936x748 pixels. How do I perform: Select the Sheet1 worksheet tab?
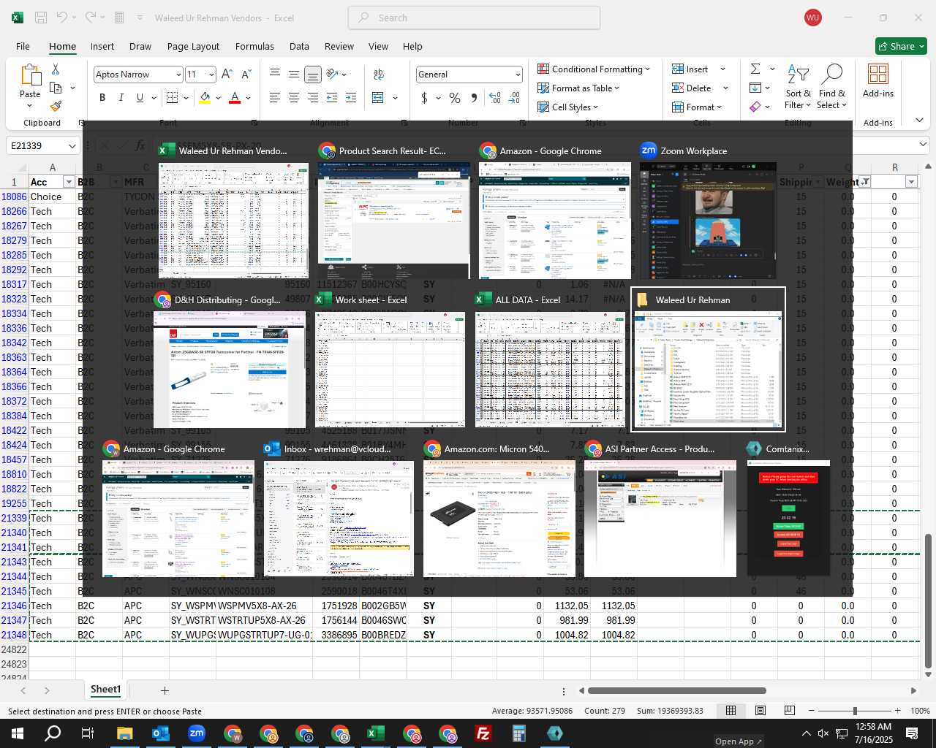pyautogui.click(x=105, y=690)
